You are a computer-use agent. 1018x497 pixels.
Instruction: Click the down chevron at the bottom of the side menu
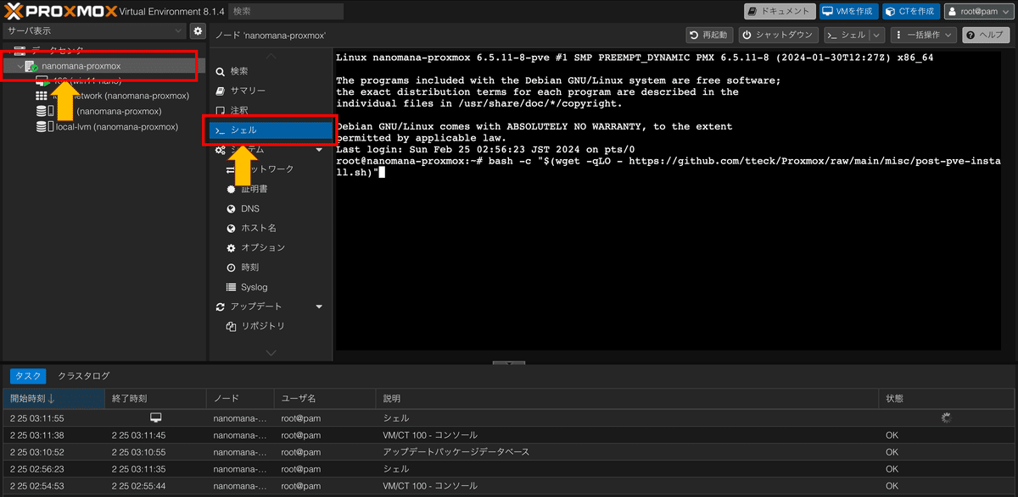coord(271,352)
